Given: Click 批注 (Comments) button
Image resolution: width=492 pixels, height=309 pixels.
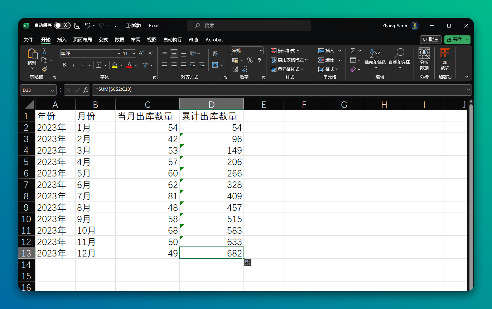Looking at the screenshot, I should [x=430, y=39].
